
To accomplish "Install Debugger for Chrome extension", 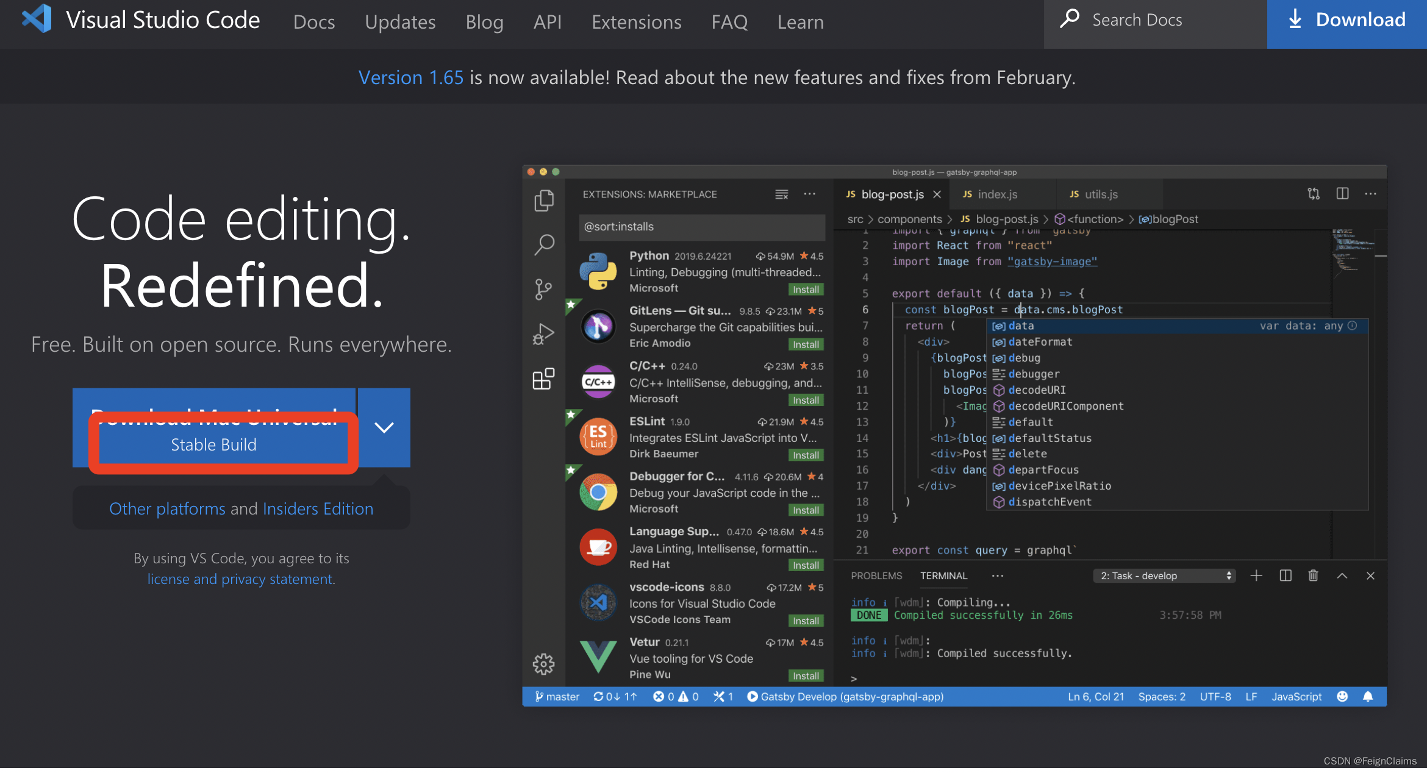I will click(806, 510).
